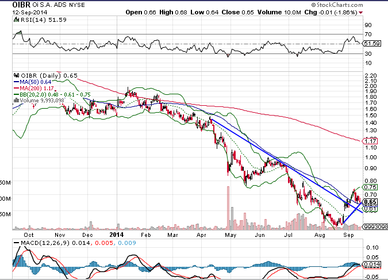Click the 'MACD(12,26,9) 0.014' indicator label

[55, 243]
